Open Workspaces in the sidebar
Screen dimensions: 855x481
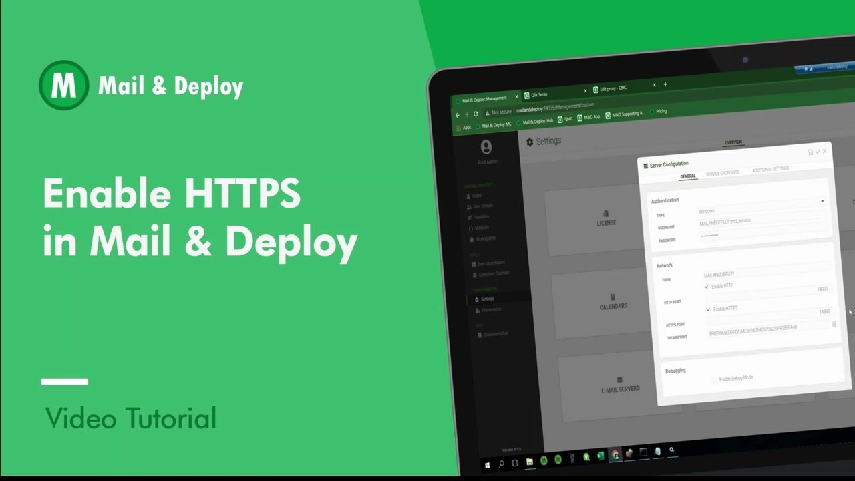pos(482,238)
